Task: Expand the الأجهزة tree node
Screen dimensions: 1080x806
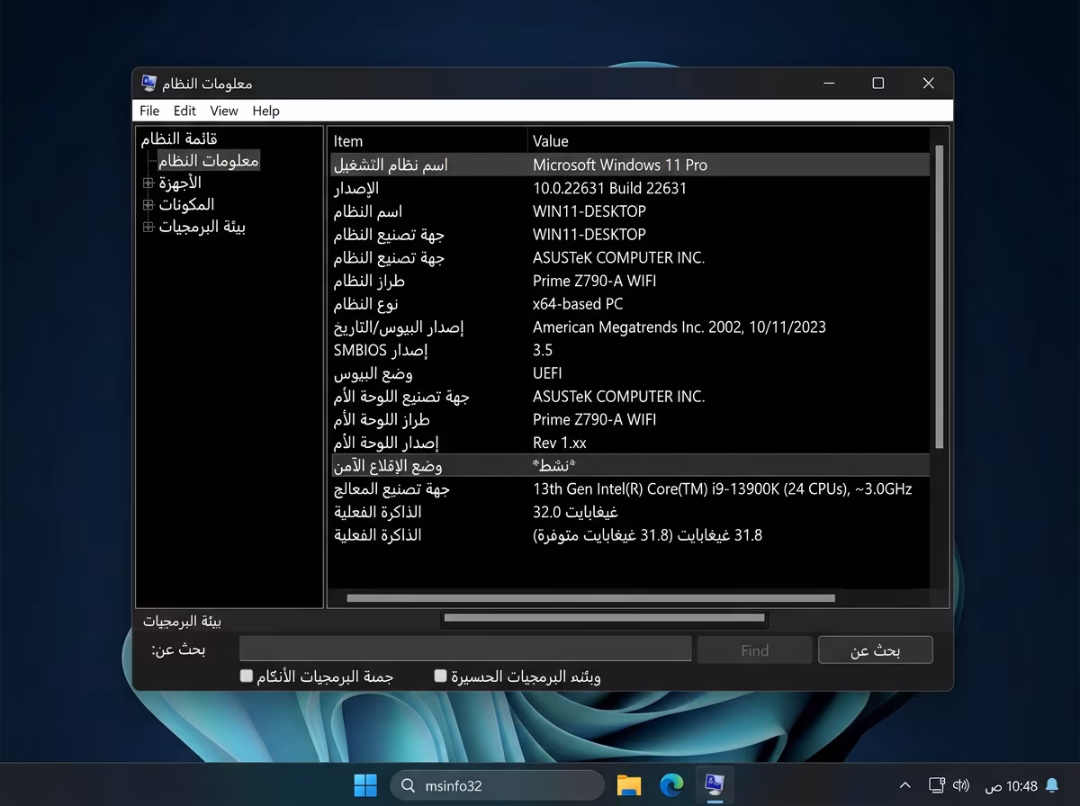Action: [x=148, y=183]
